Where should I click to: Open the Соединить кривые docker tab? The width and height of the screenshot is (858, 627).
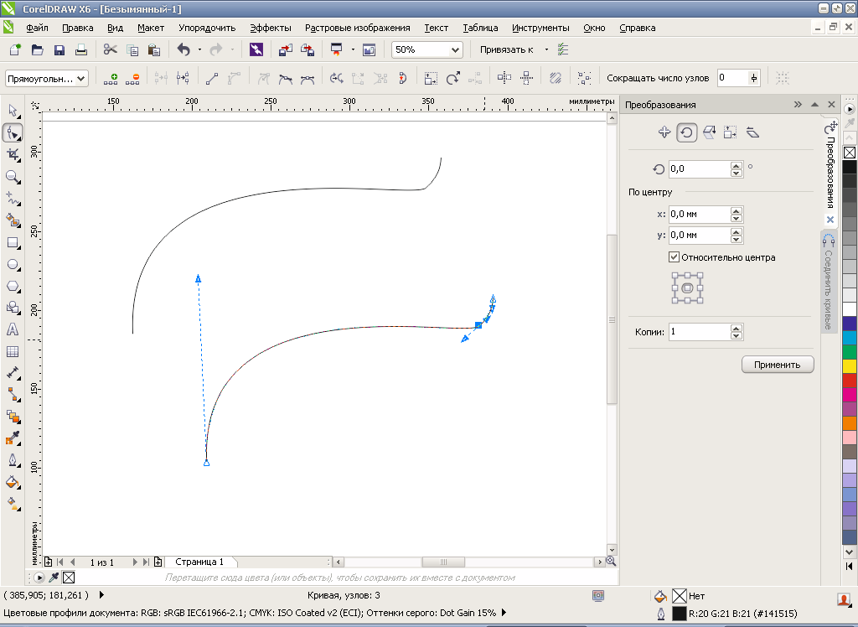tap(829, 282)
